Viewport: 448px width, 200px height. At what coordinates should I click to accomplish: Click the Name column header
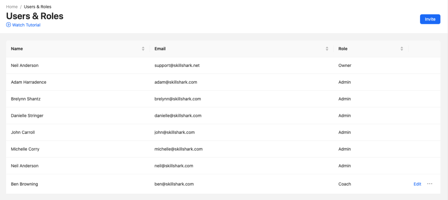pos(17,49)
